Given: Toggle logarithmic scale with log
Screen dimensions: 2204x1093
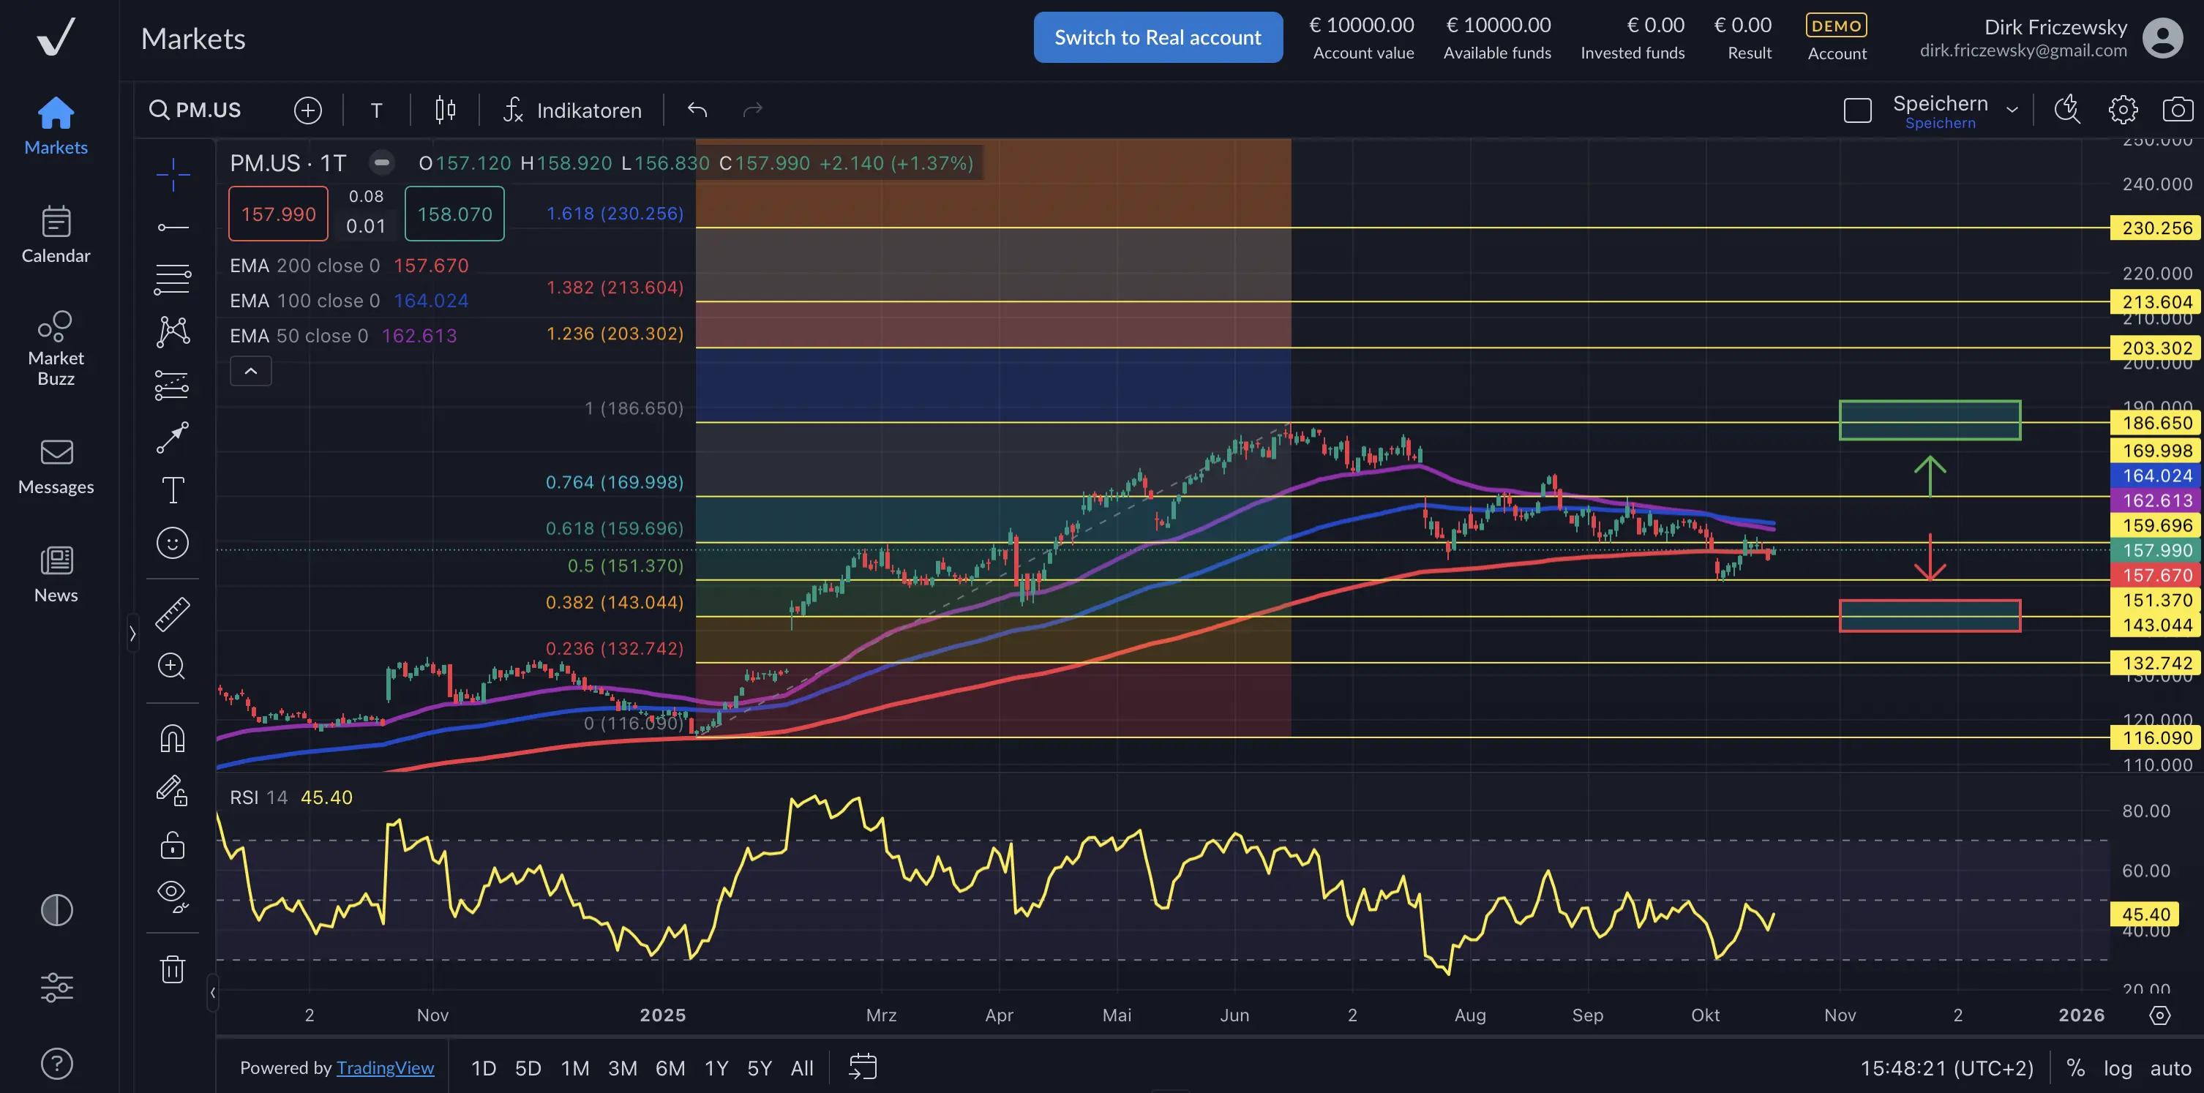Looking at the screenshot, I should click(x=2118, y=1068).
